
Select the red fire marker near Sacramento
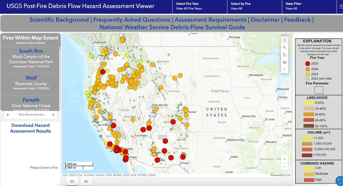click(113, 125)
